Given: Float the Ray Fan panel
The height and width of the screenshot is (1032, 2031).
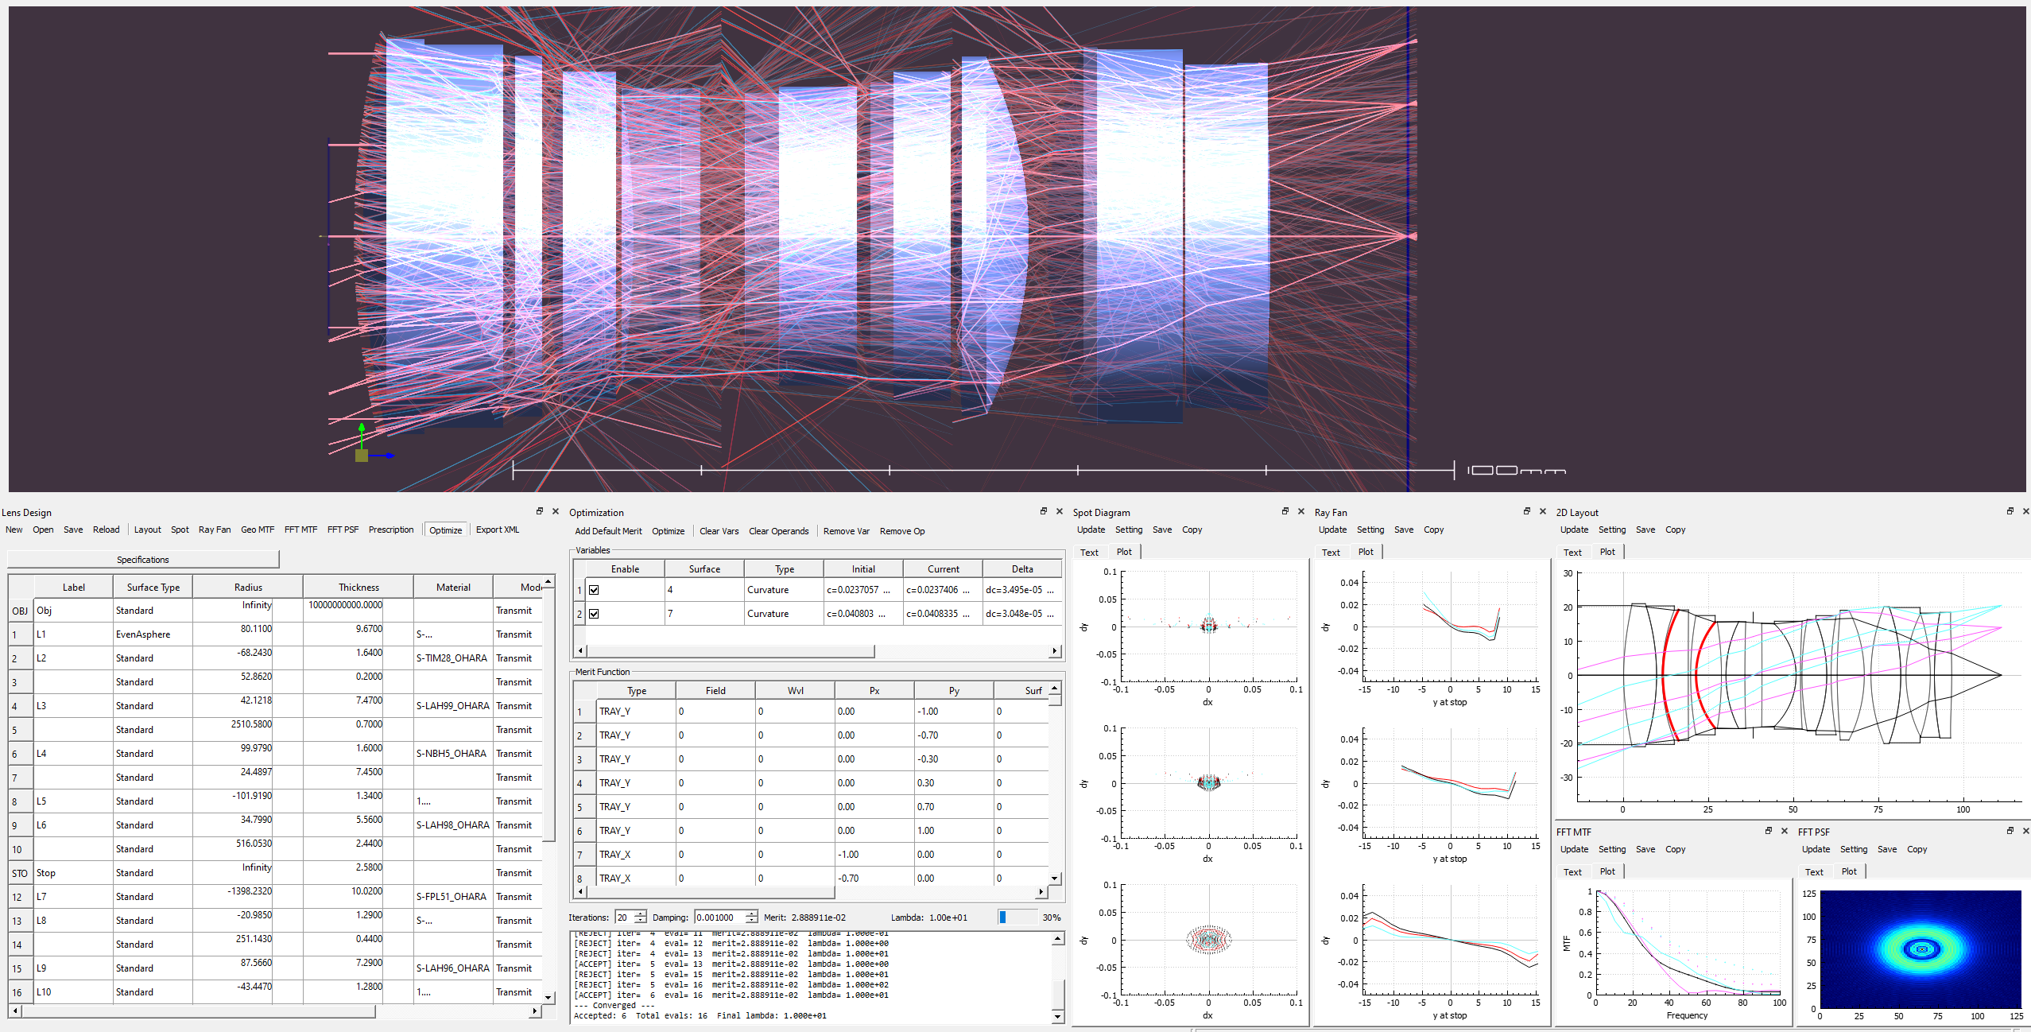Looking at the screenshot, I should pos(1527,511).
